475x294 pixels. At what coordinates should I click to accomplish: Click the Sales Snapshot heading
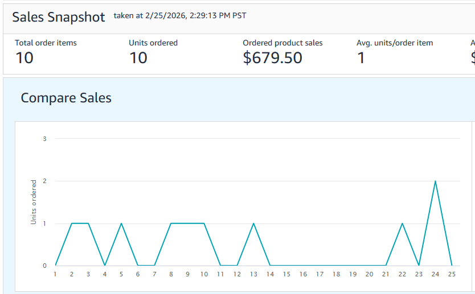point(59,17)
